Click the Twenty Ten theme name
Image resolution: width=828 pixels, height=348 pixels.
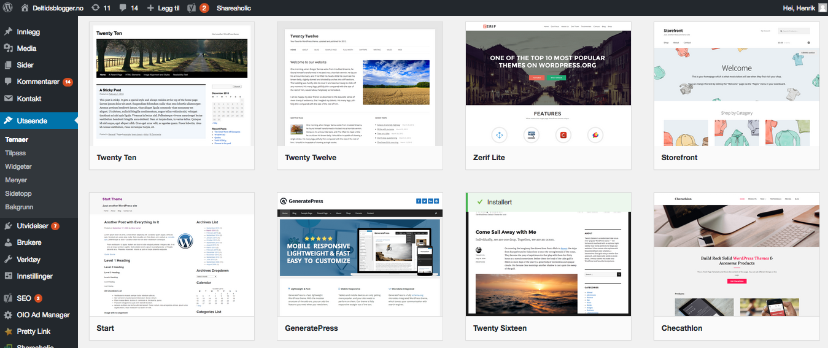(117, 158)
